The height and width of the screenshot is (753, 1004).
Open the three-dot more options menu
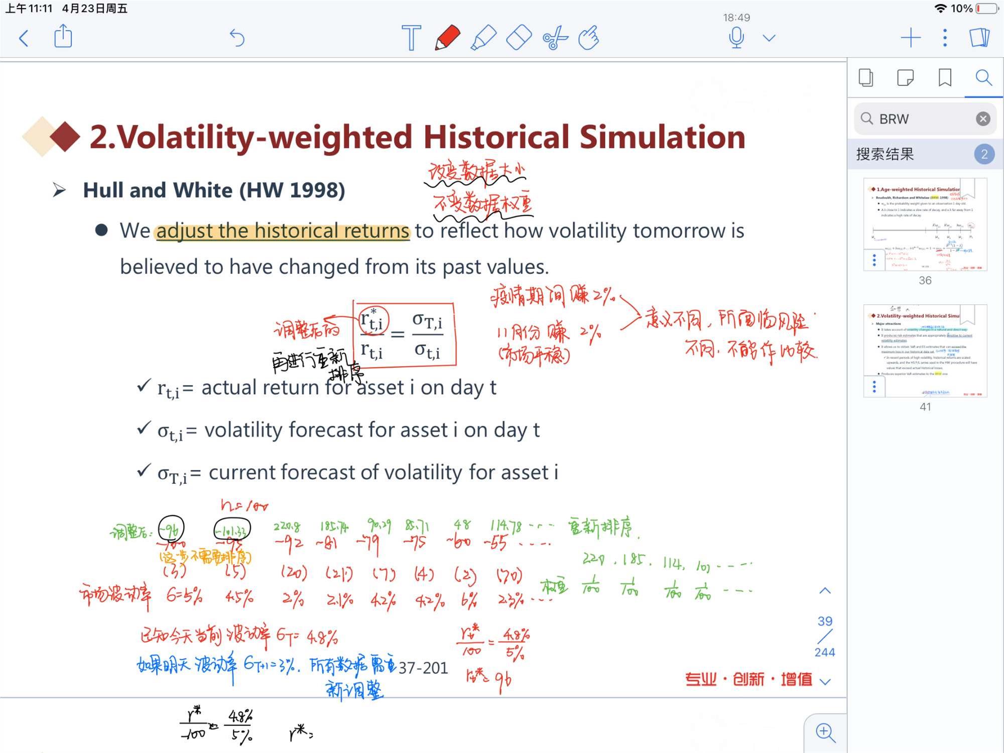pyautogui.click(x=945, y=38)
